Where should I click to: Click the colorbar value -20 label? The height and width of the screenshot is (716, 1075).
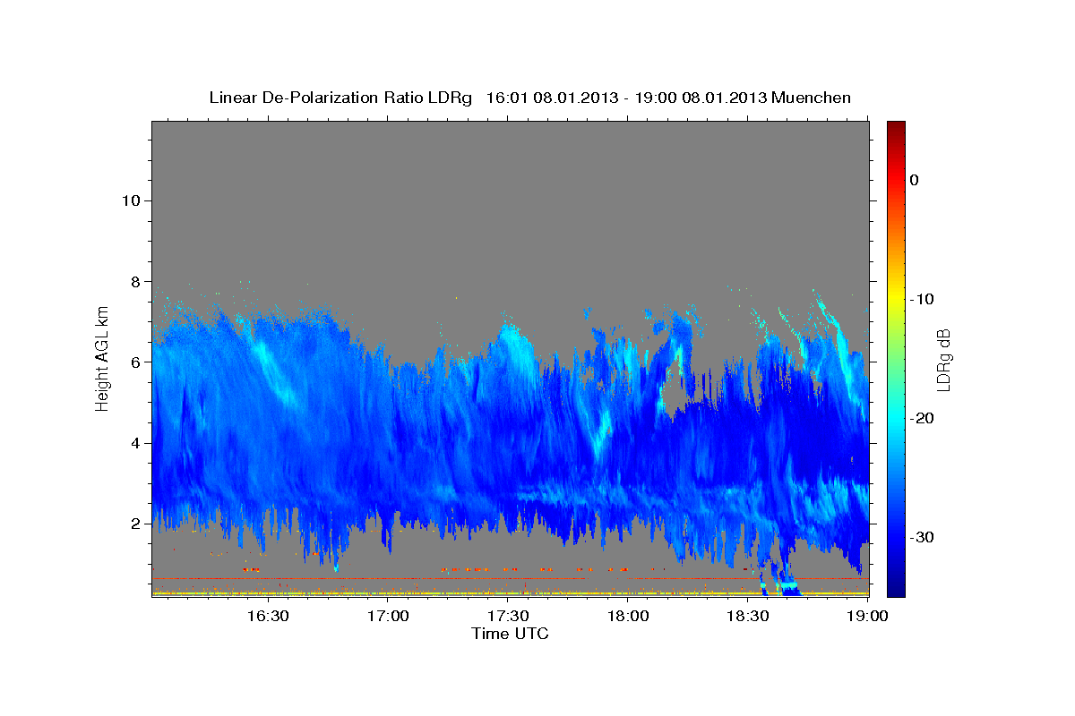pos(922,418)
